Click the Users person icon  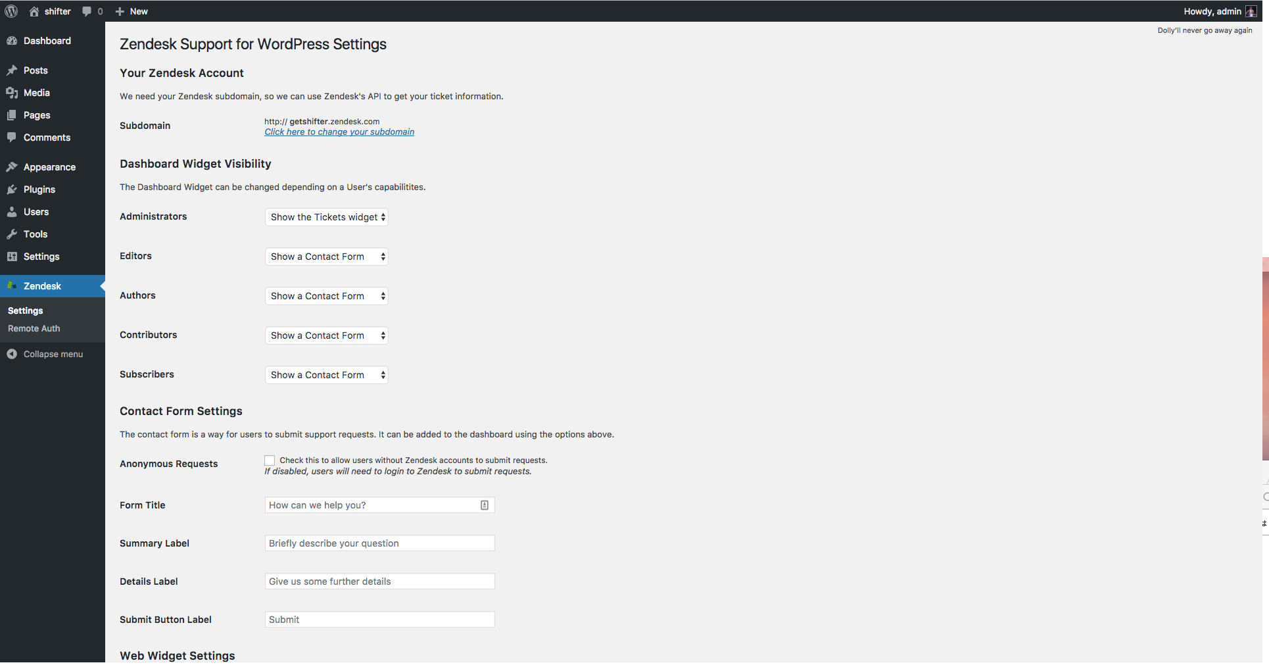click(x=12, y=212)
